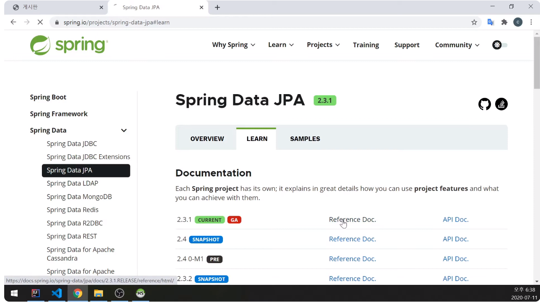Go back with browser back arrow
The image size is (540, 302).
coord(13,22)
